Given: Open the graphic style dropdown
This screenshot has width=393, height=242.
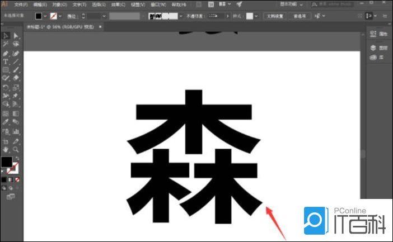Looking at the screenshot, I should [256, 16].
